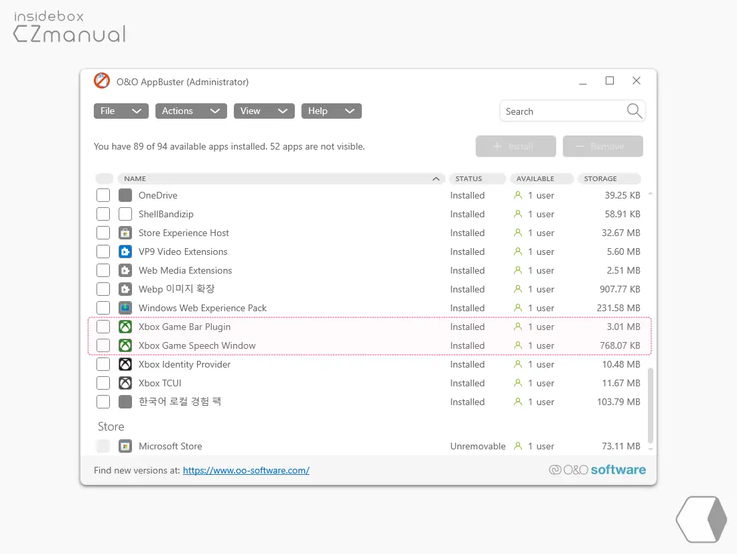Click the Xbox Identity Provider app icon
The image size is (737, 554).
125,364
